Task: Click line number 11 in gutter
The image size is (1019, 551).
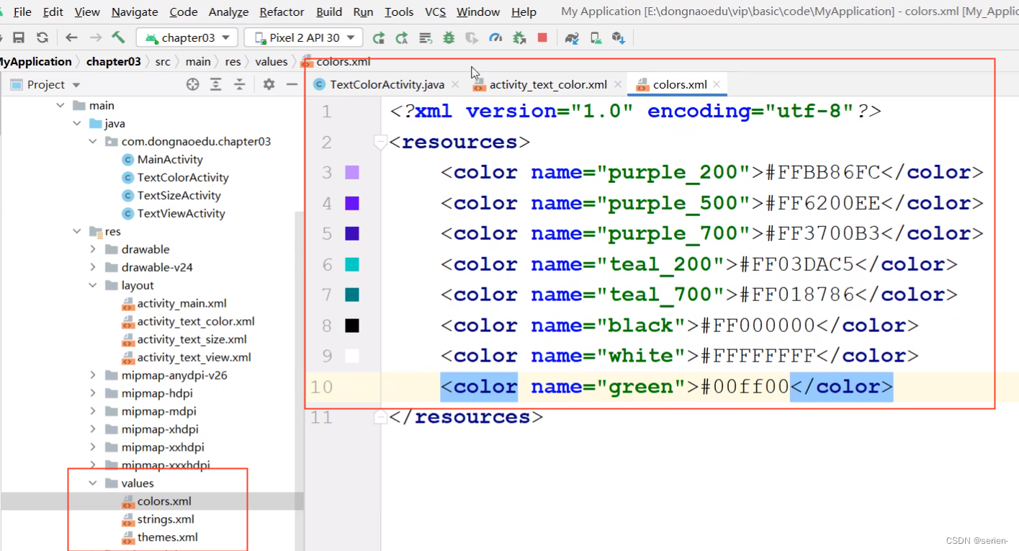Action: pyautogui.click(x=320, y=418)
